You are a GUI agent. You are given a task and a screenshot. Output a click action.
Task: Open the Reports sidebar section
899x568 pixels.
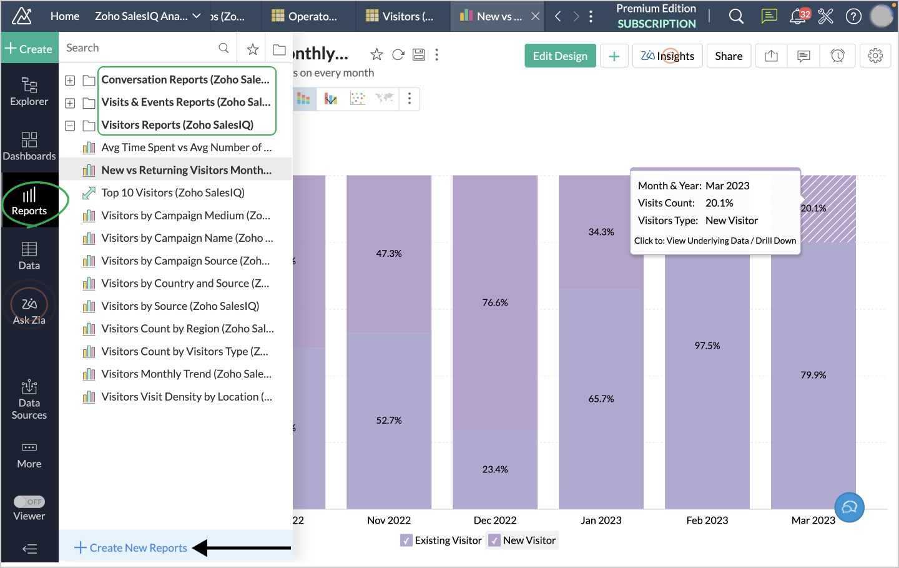pos(29,201)
